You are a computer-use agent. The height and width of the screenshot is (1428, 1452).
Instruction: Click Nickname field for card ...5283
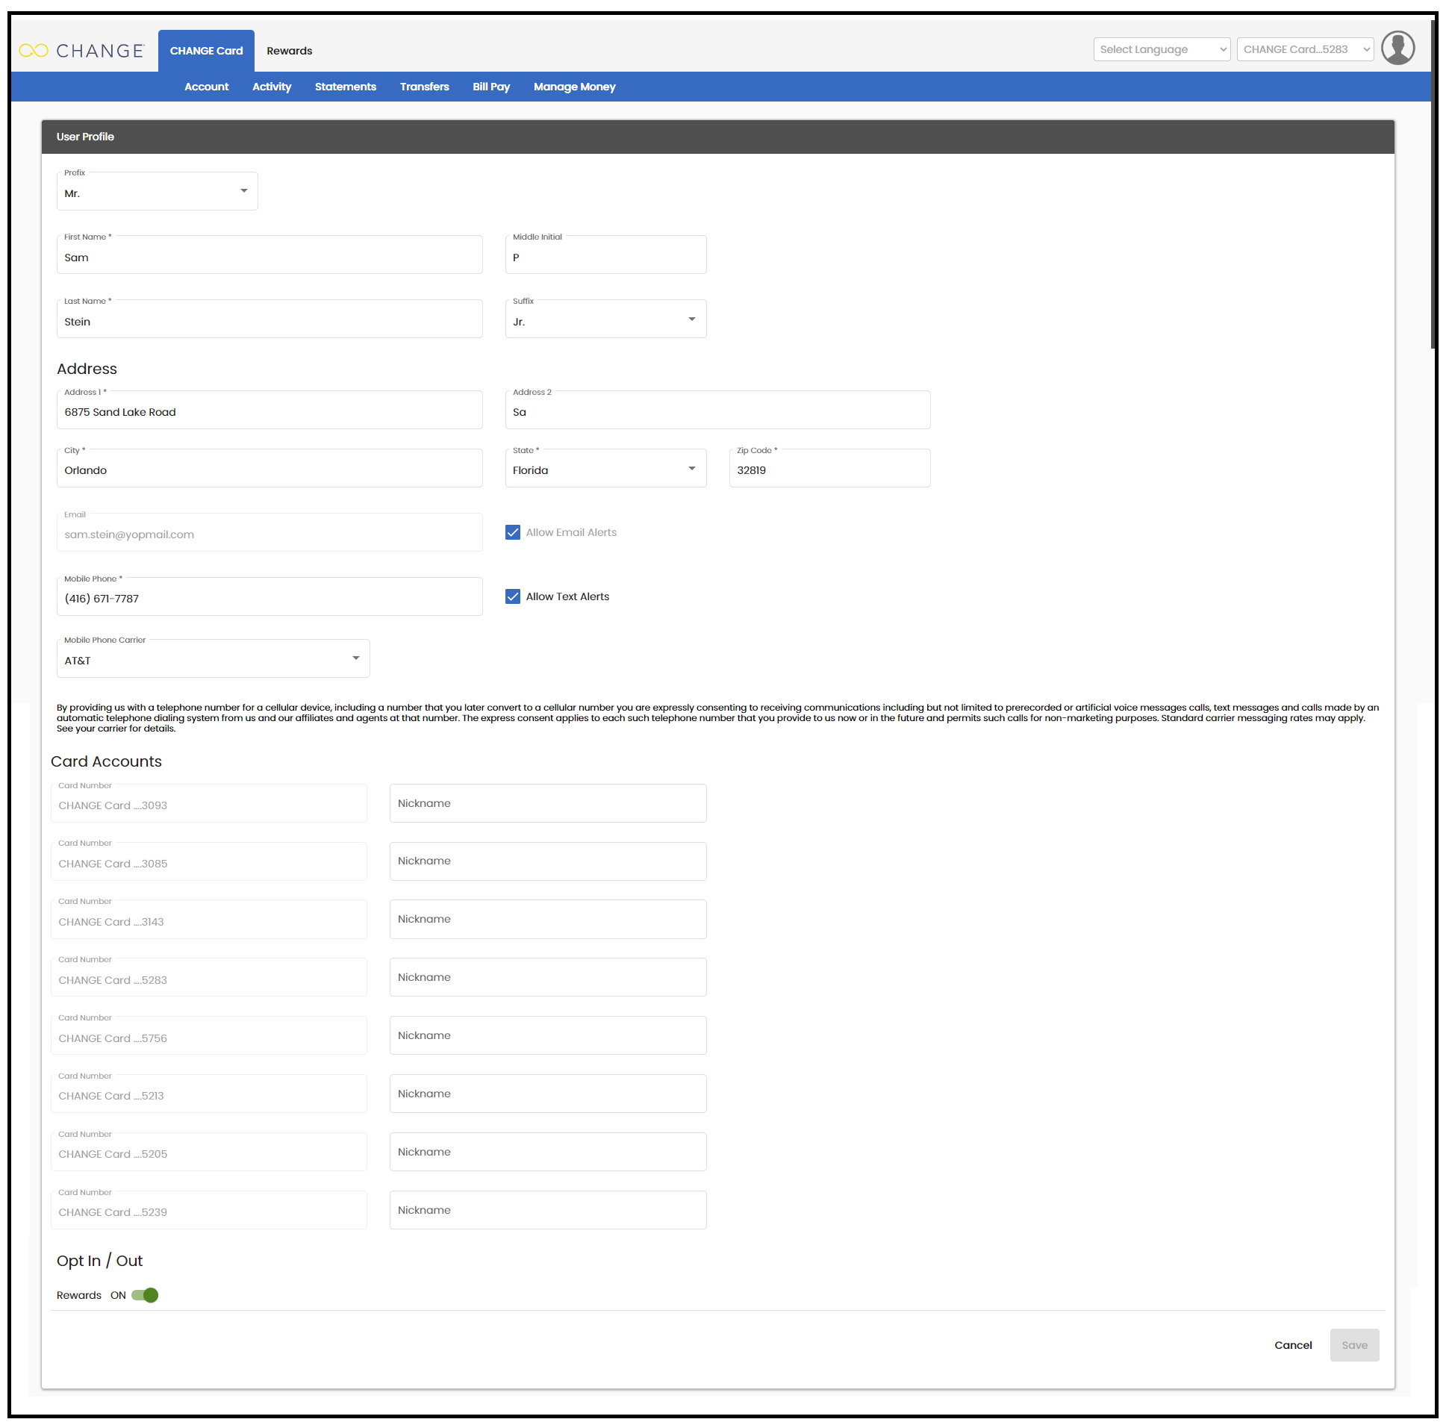click(x=547, y=977)
